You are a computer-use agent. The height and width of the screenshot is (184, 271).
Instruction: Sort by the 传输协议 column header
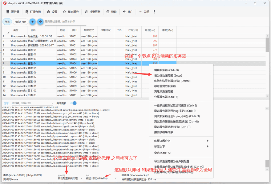106,30
